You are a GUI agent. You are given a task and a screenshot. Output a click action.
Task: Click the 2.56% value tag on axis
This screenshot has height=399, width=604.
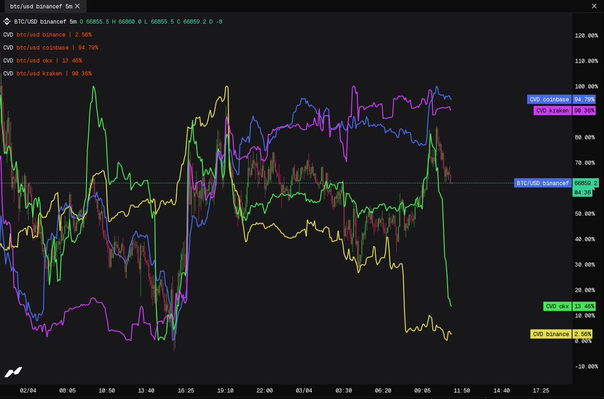click(583, 334)
